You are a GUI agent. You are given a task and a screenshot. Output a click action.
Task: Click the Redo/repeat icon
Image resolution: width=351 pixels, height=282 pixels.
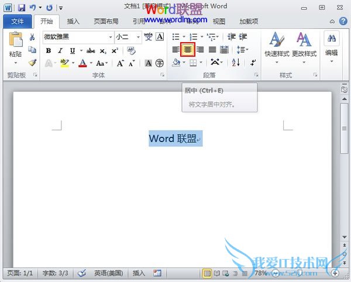49,8
